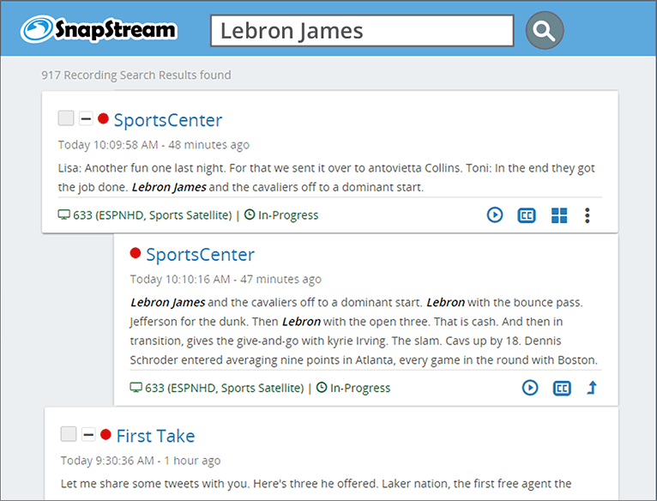Click 'Today 9:30:36 AM - 1 hour ago'
This screenshot has width=657, height=501.
141,461
